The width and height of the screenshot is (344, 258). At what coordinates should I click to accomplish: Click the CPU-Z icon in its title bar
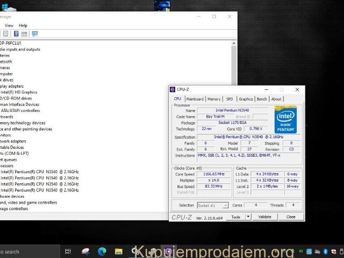click(x=173, y=89)
